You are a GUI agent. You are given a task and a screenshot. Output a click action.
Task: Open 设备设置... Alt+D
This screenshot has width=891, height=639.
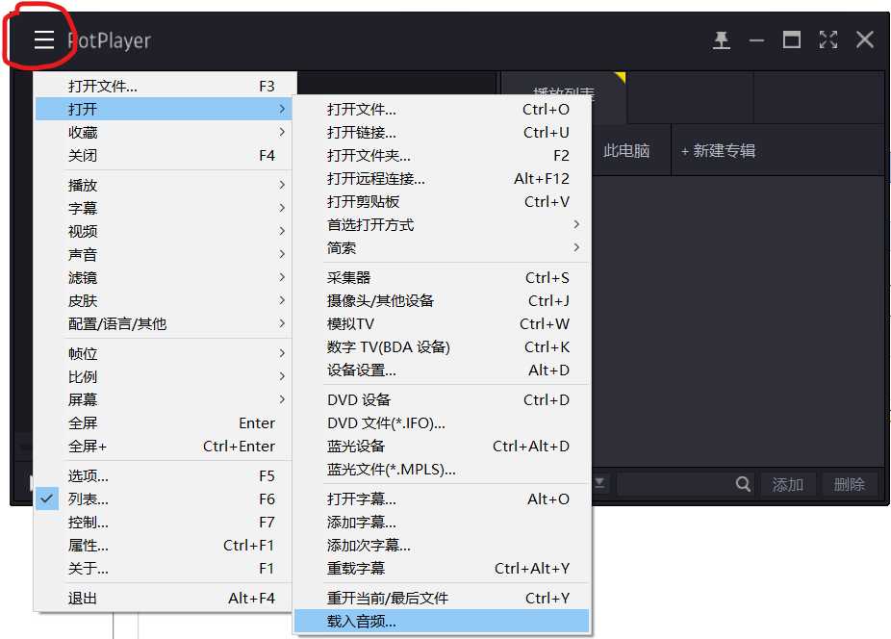point(442,371)
